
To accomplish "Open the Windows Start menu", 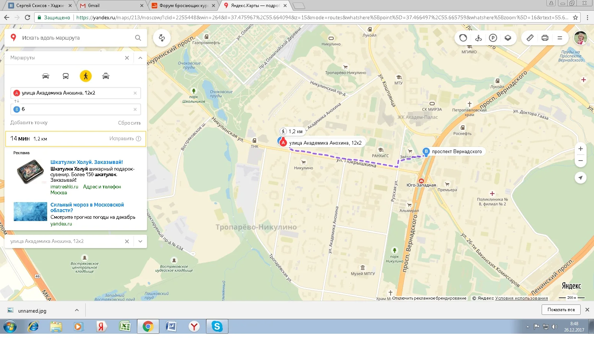I will pos(10,327).
